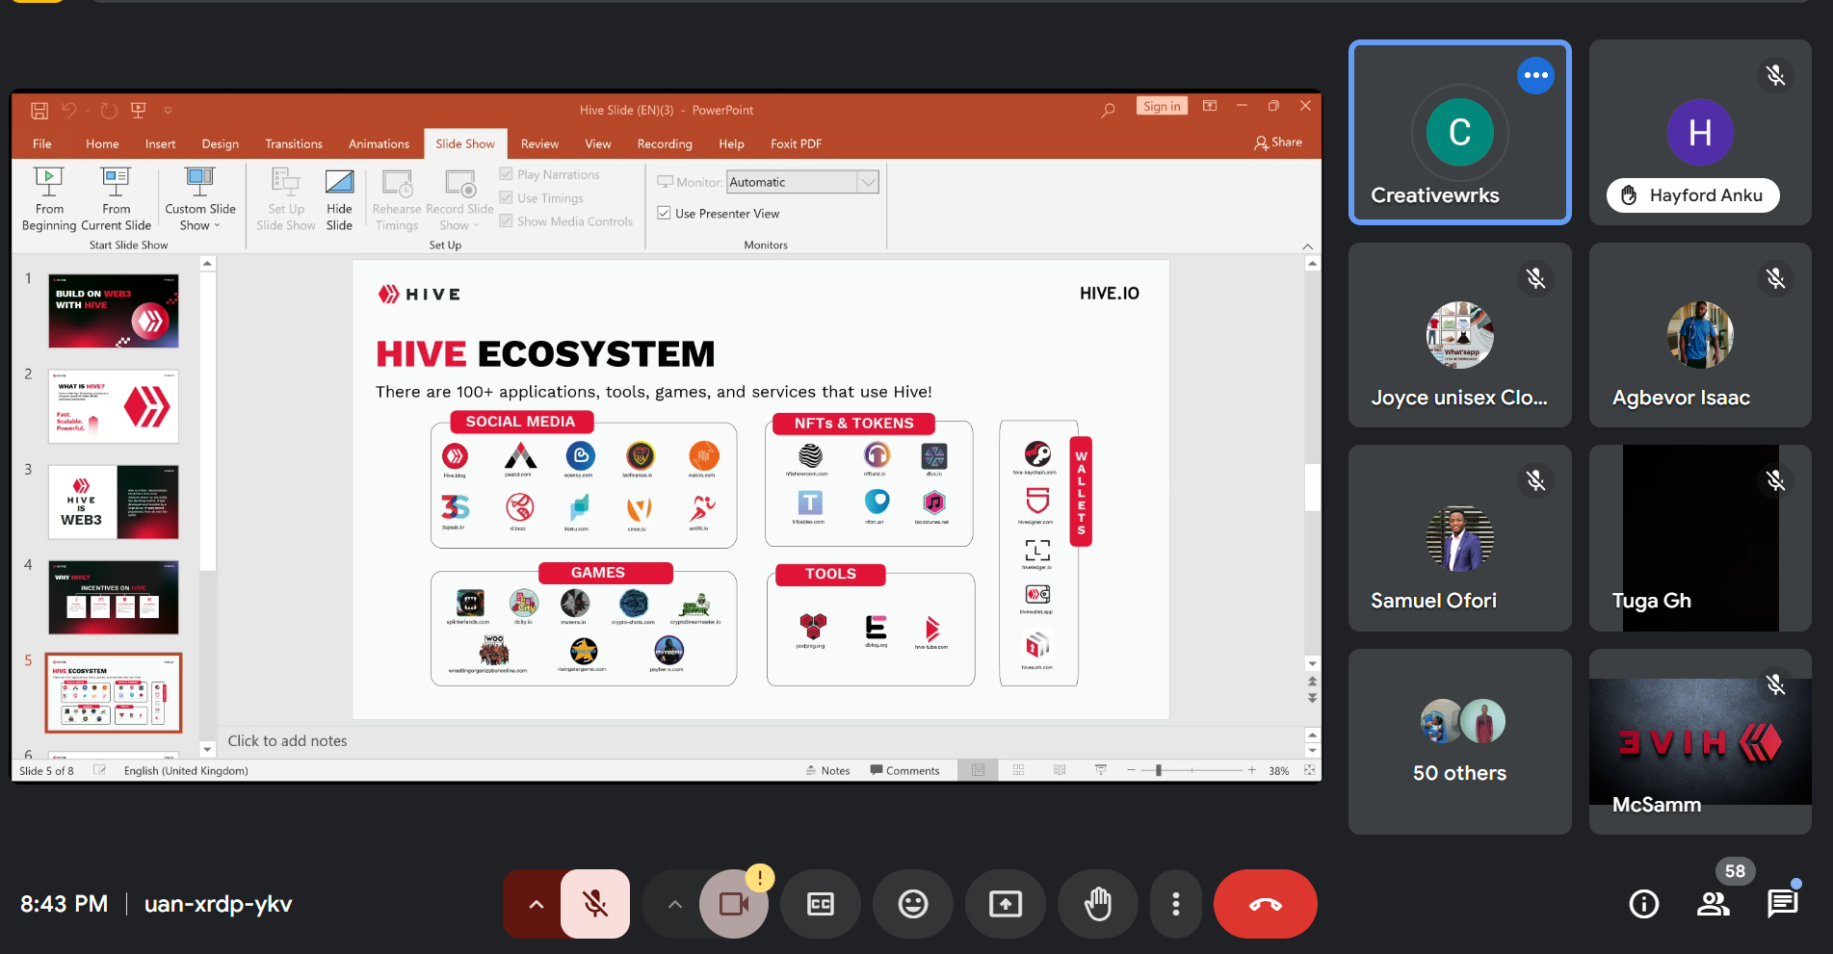Open chat with everyone

(1783, 904)
